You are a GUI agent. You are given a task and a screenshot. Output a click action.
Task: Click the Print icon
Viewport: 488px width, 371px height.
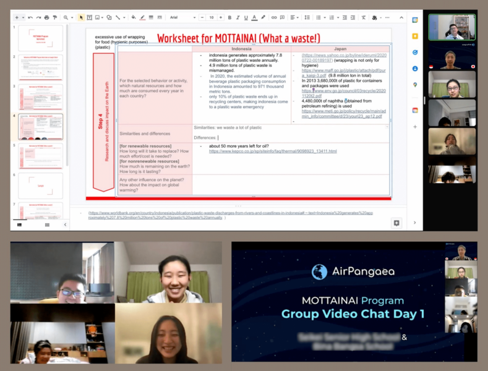click(46, 17)
